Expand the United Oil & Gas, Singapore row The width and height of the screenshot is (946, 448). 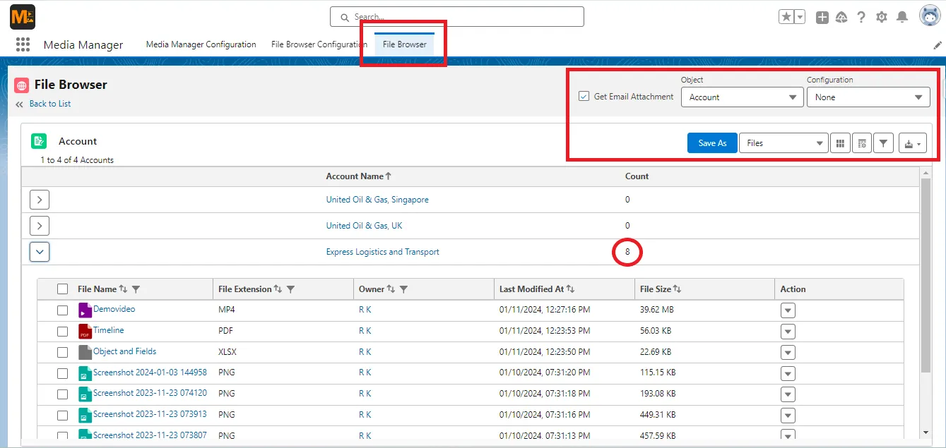tap(39, 199)
